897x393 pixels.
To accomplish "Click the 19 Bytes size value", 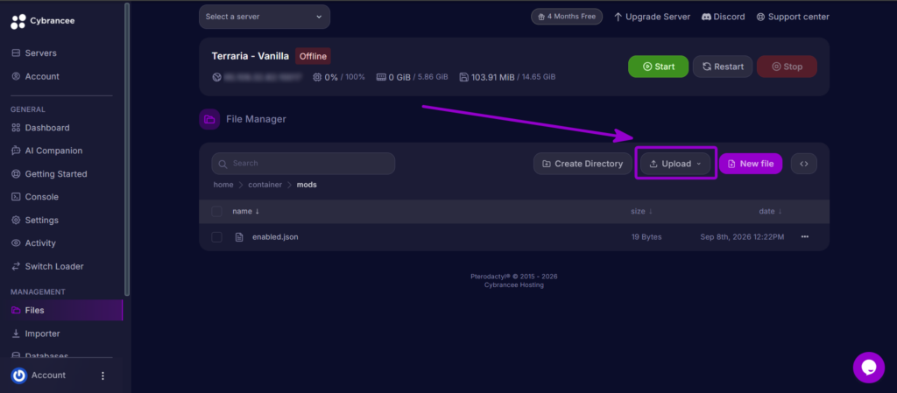I will tap(646, 237).
